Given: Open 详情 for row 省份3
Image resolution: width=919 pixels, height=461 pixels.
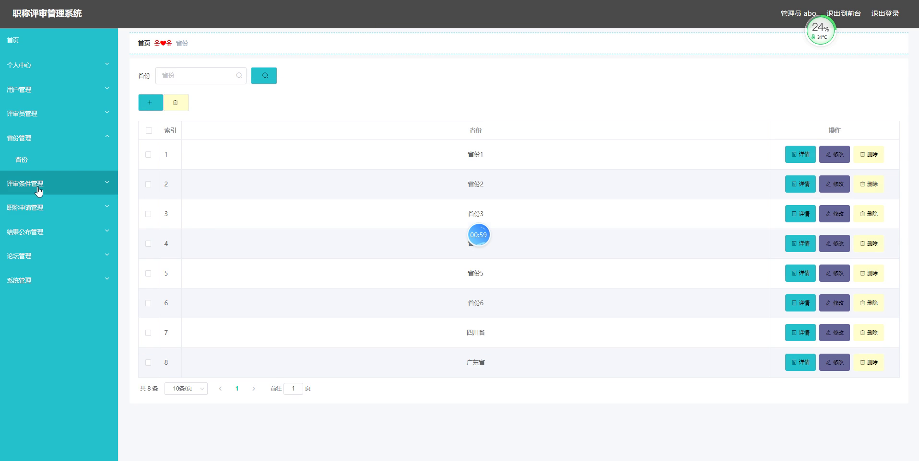Looking at the screenshot, I should (800, 214).
